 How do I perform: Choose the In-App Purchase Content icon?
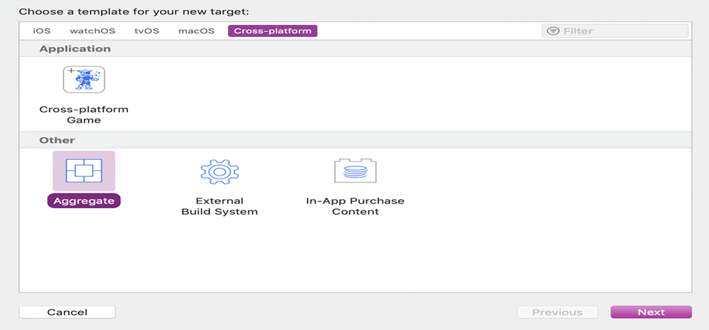[355, 171]
